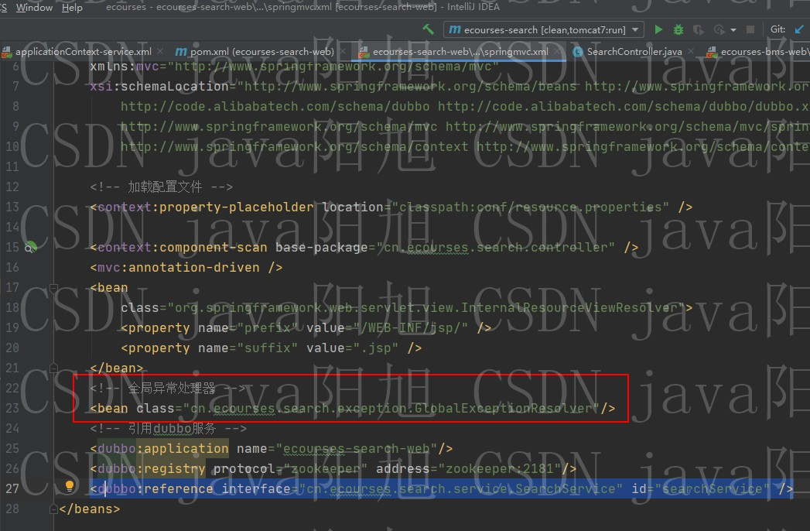This screenshot has height=531, width=810.
Task: Click the classpath:conf/resource.properties value
Action: [531, 207]
